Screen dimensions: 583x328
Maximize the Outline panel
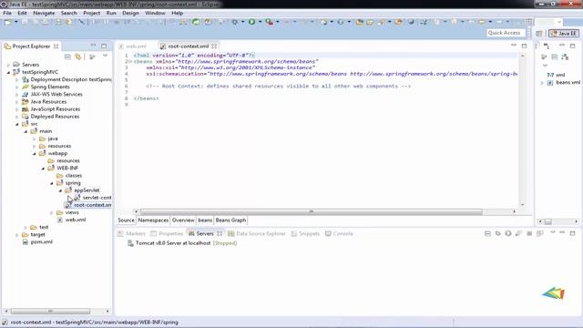point(573,46)
